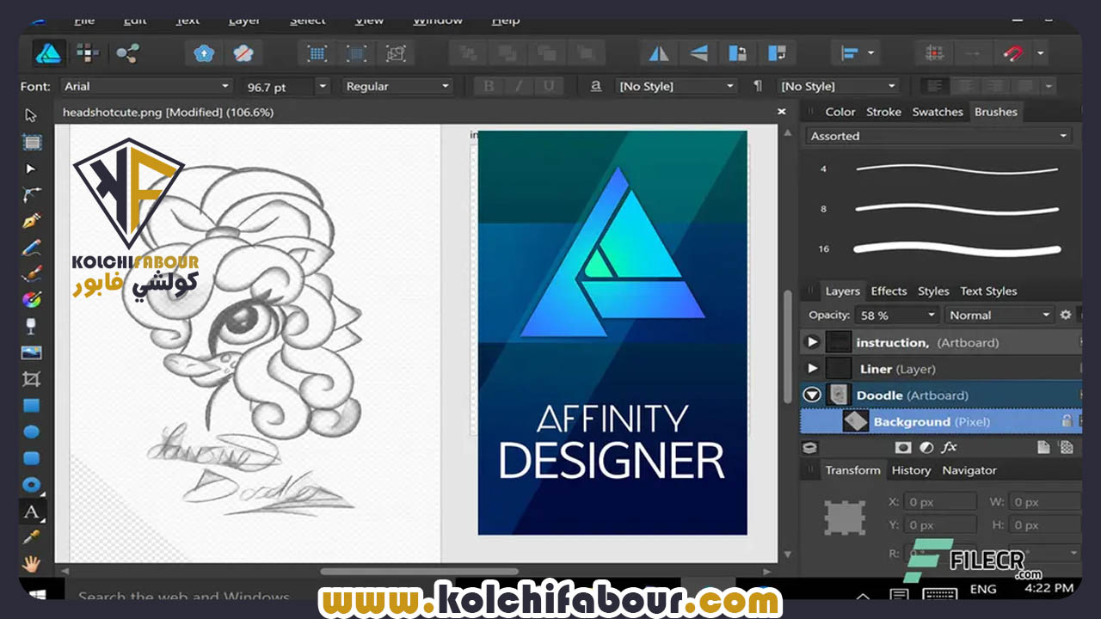The width and height of the screenshot is (1101, 619).
Task: Toggle Italic text formatting
Action: click(x=519, y=86)
